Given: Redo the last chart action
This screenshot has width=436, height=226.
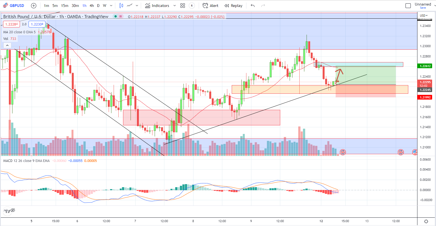Looking at the screenshot, I should pos(263,6).
